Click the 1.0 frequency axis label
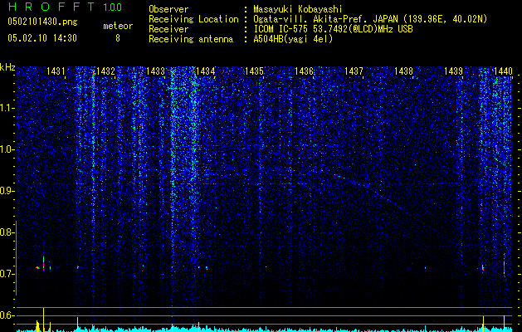Viewport: 522px width, 332px height. point(7,149)
